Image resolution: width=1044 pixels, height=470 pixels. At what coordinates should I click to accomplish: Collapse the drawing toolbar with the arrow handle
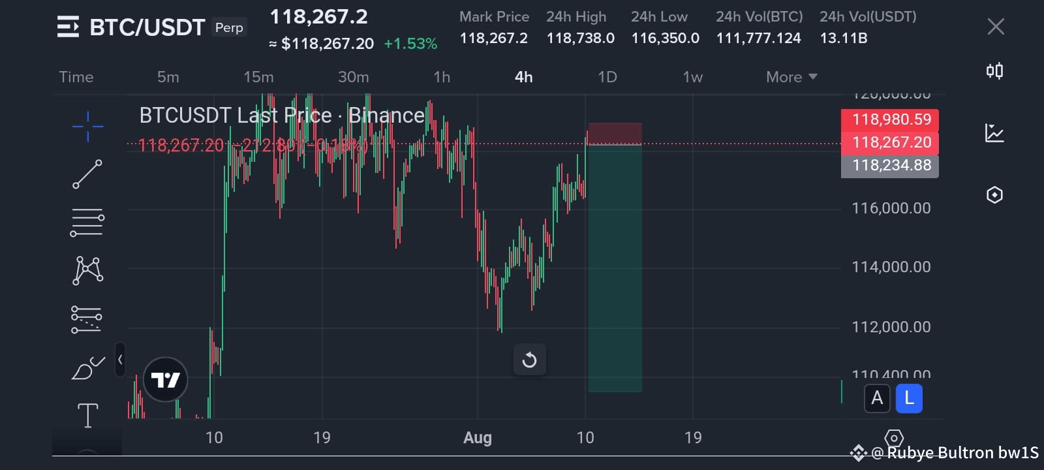(120, 360)
